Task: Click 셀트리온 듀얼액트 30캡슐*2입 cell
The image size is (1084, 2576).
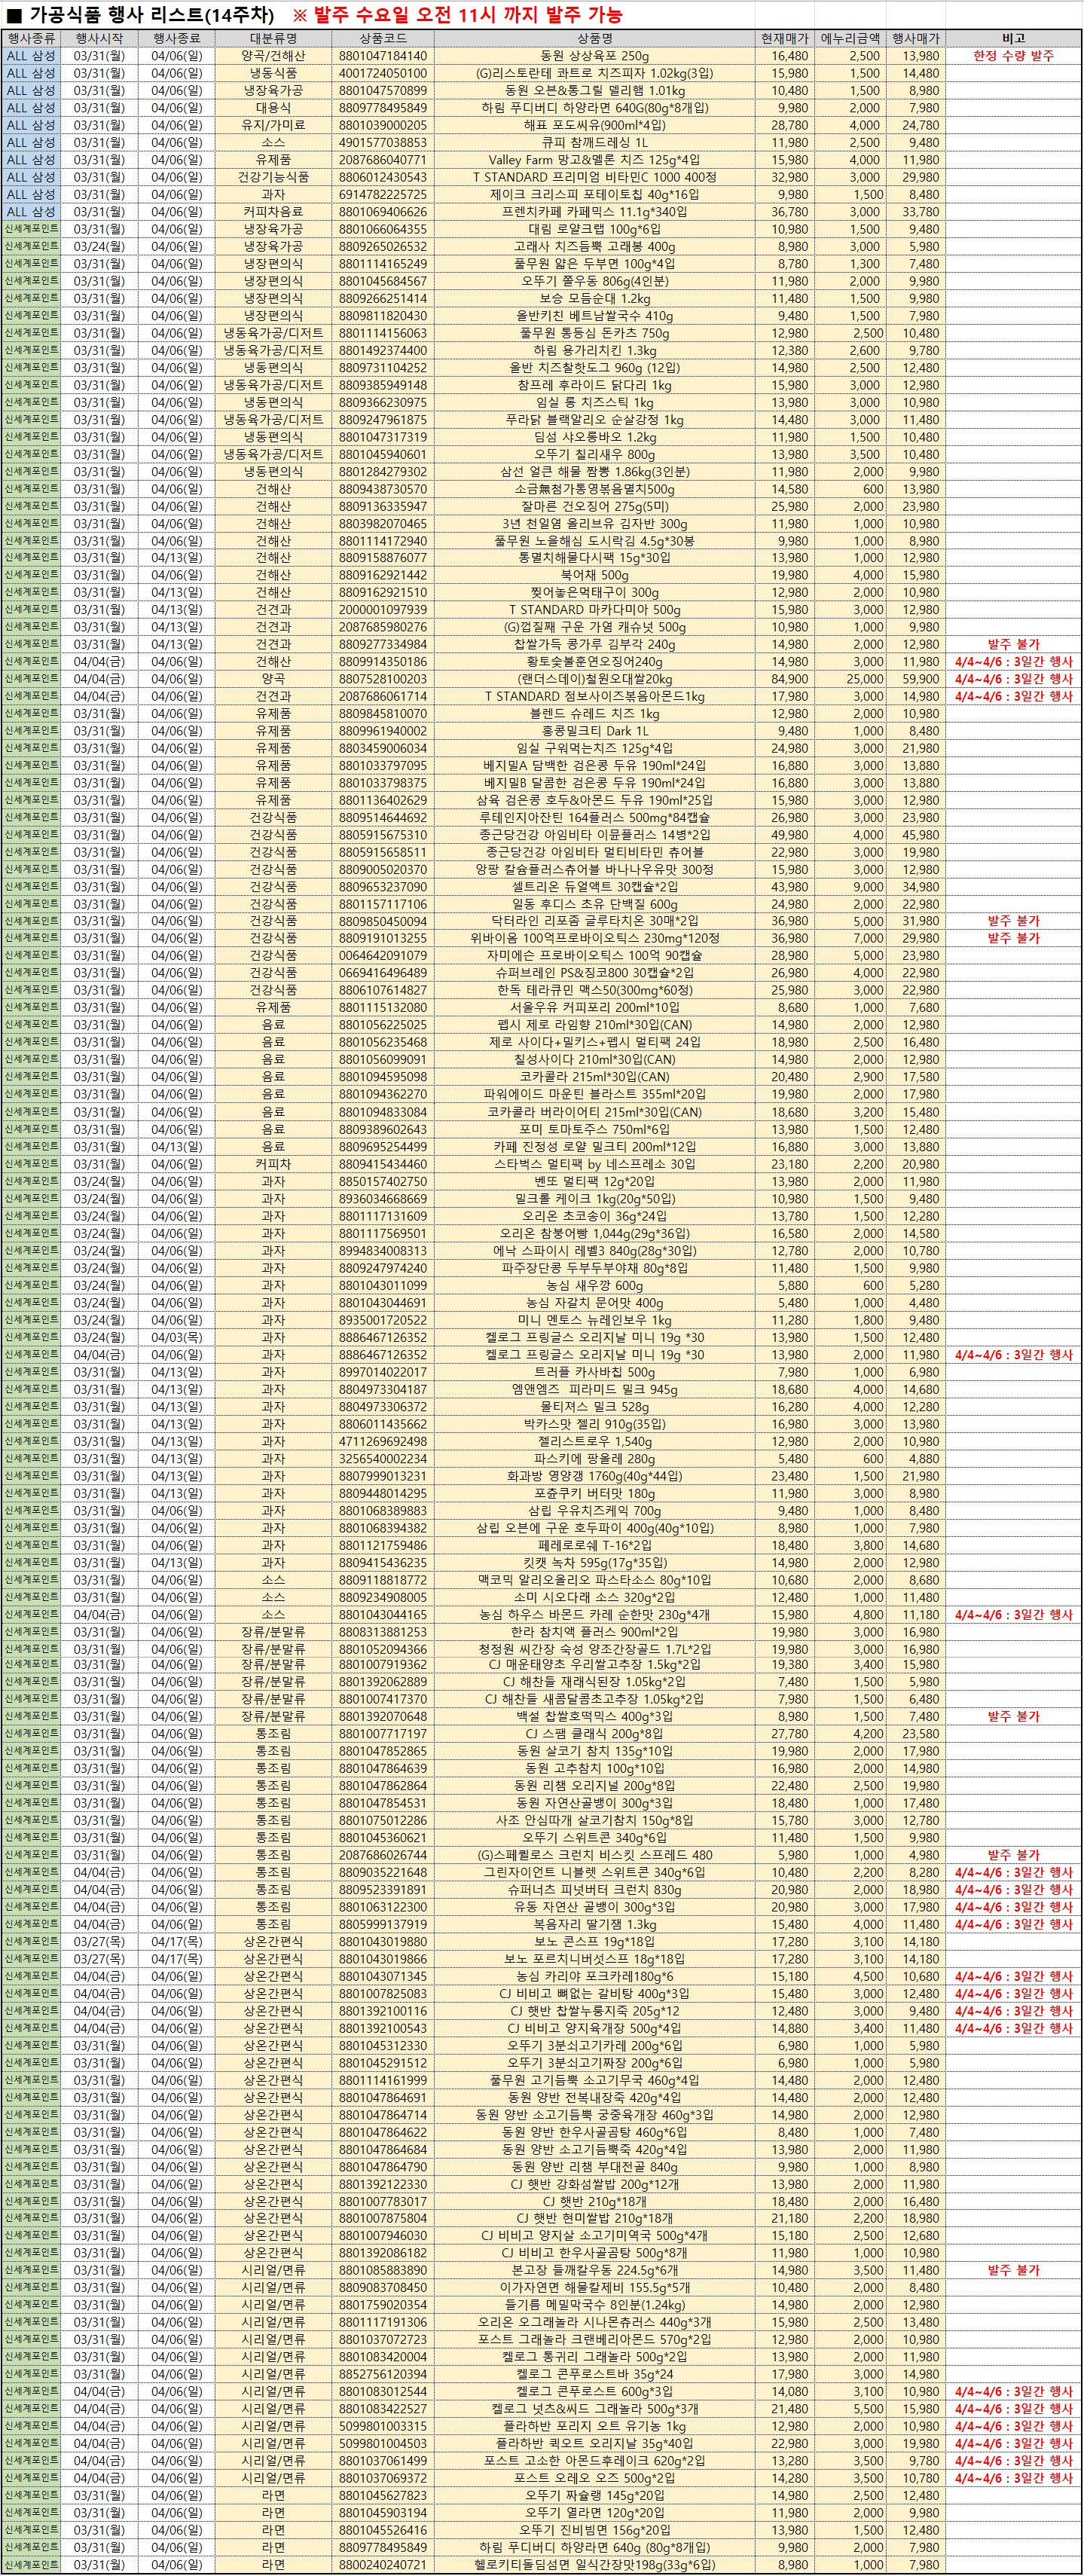Action: [594, 886]
